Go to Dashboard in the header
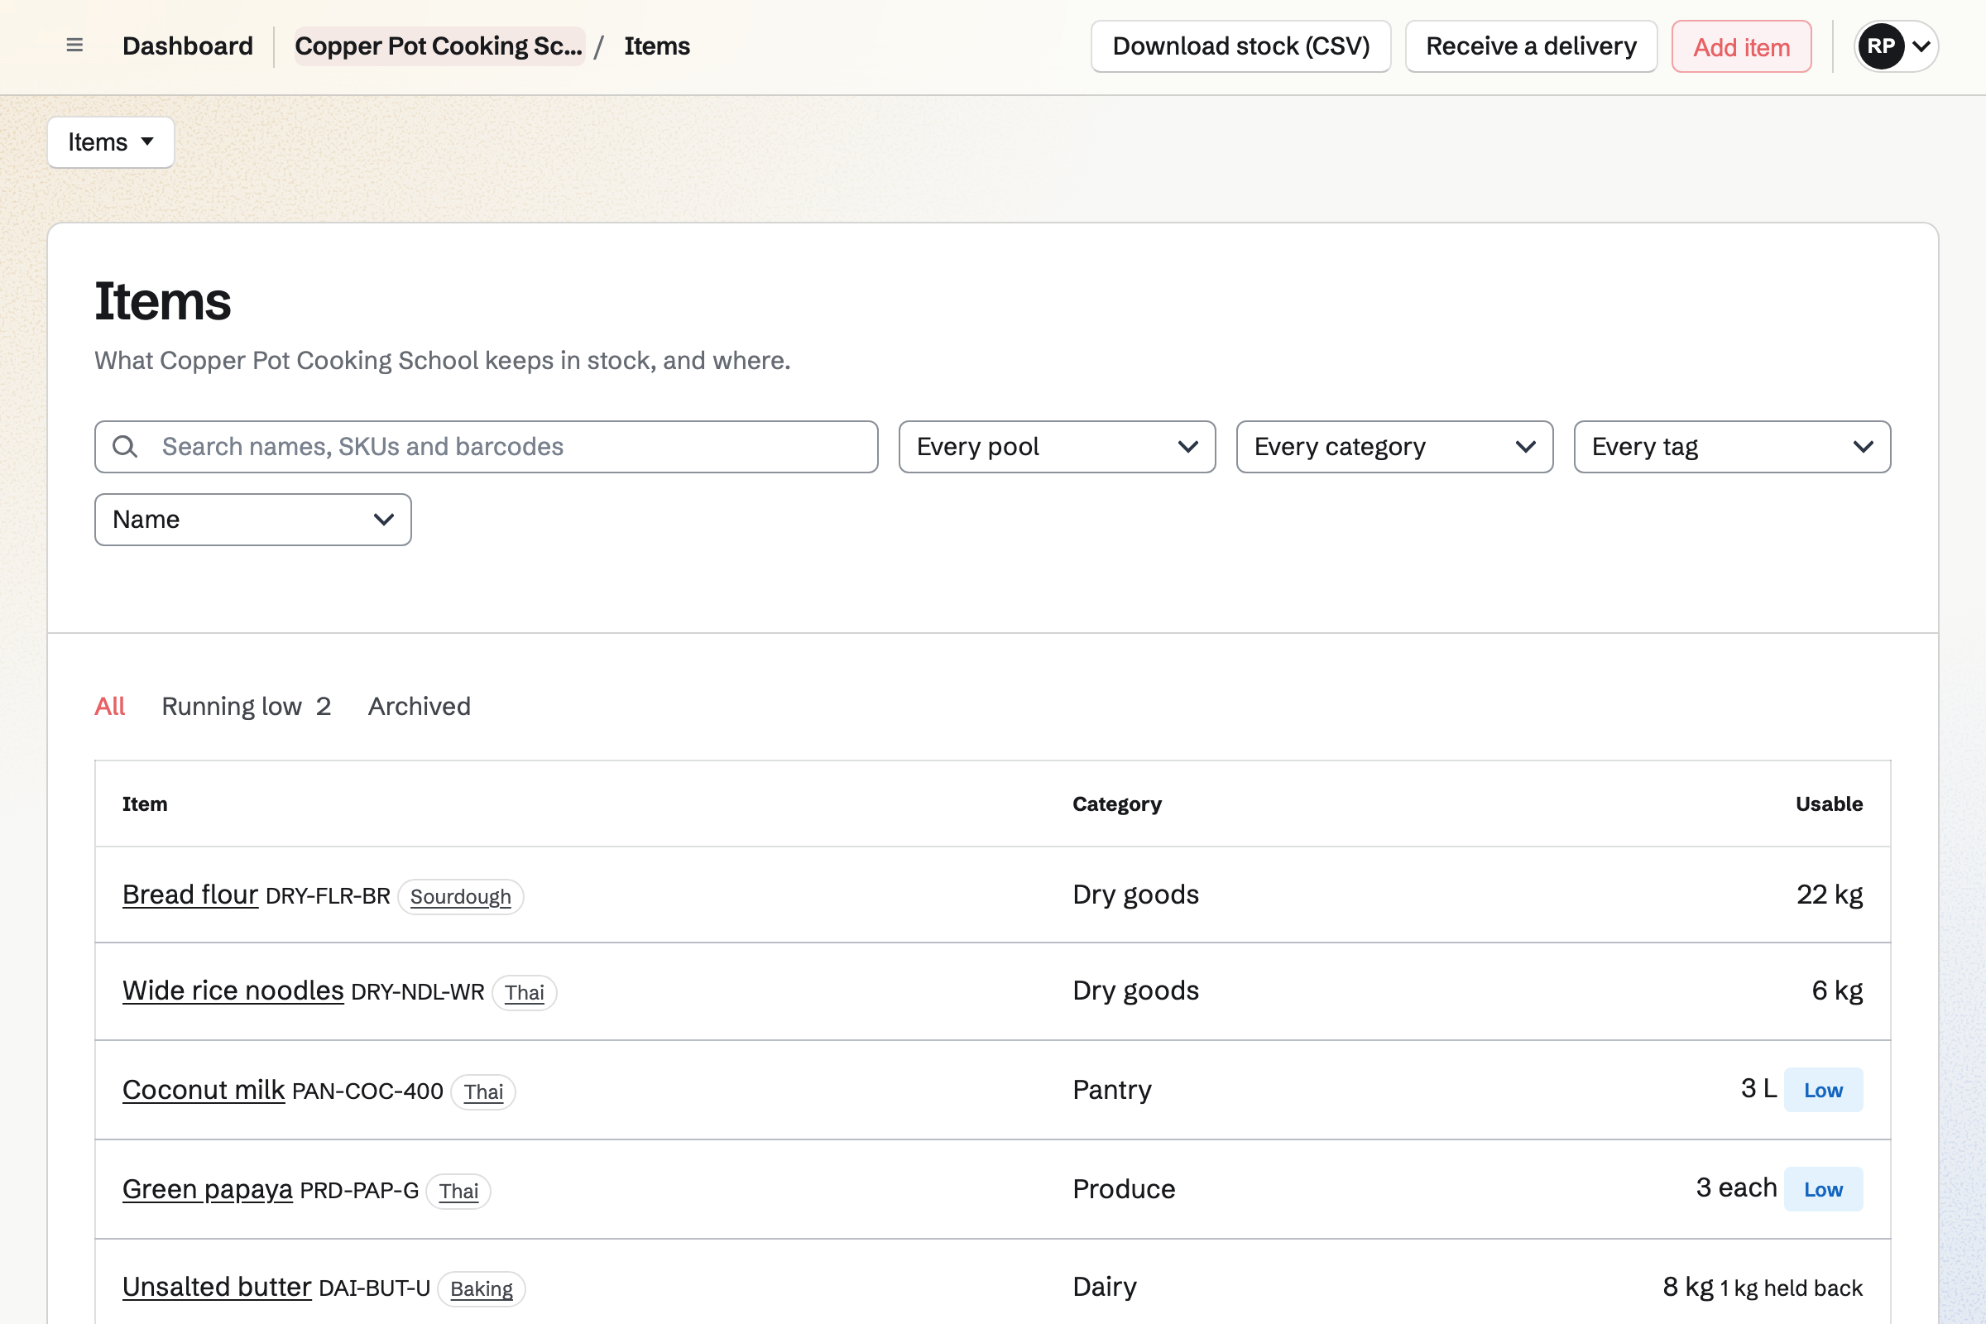The image size is (1986, 1324). tap(188, 46)
